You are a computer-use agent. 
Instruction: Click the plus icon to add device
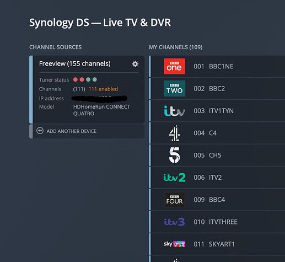40,131
